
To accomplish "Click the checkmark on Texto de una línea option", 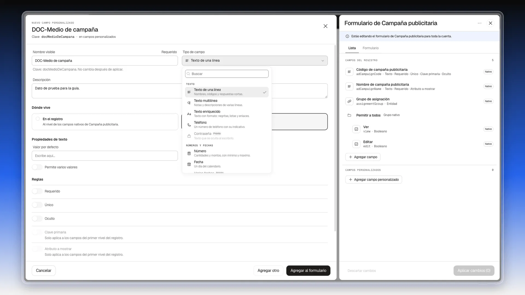I will (x=264, y=92).
